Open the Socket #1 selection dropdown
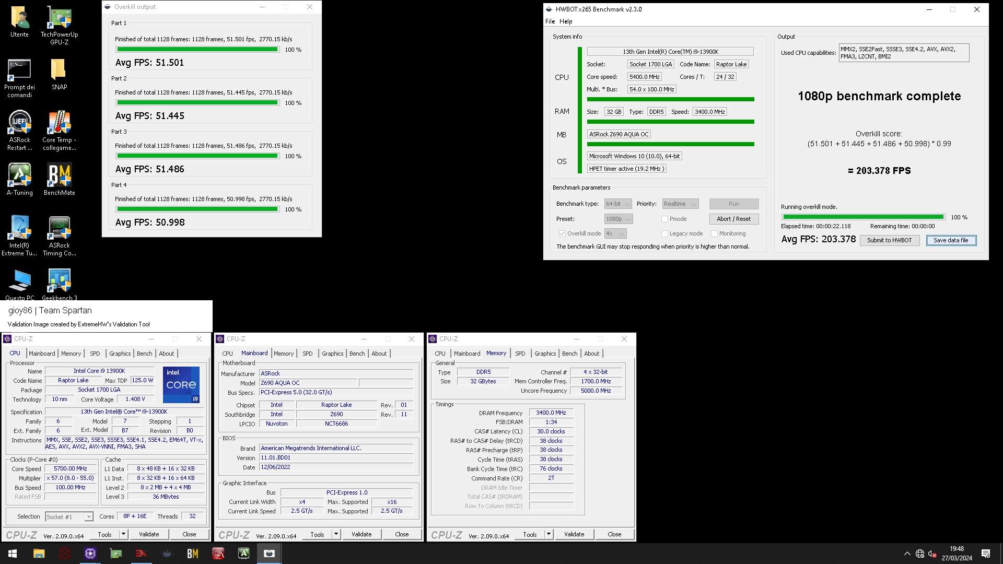The width and height of the screenshot is (1003, 564). tap(69, 516)
